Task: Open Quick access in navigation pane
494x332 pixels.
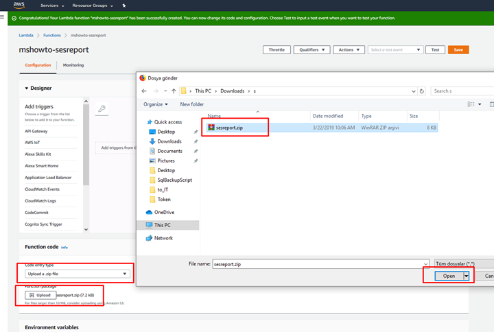Action: (x=167, y=122)
